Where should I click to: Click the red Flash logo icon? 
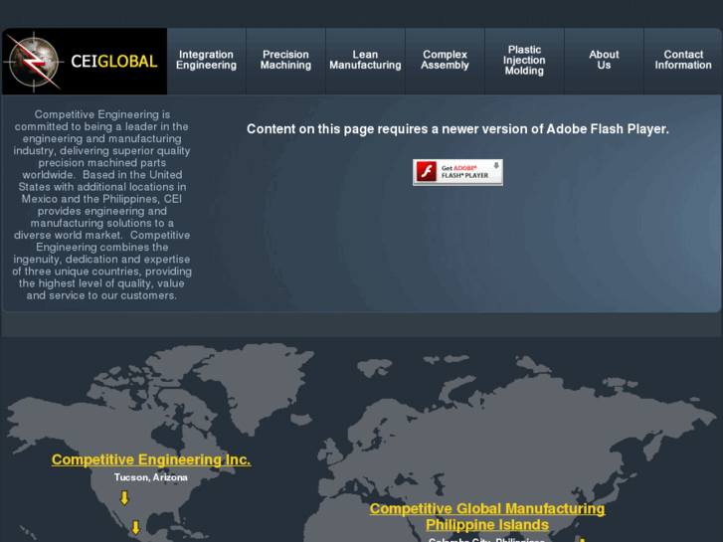pyautogui.click(x=427, y=172)
